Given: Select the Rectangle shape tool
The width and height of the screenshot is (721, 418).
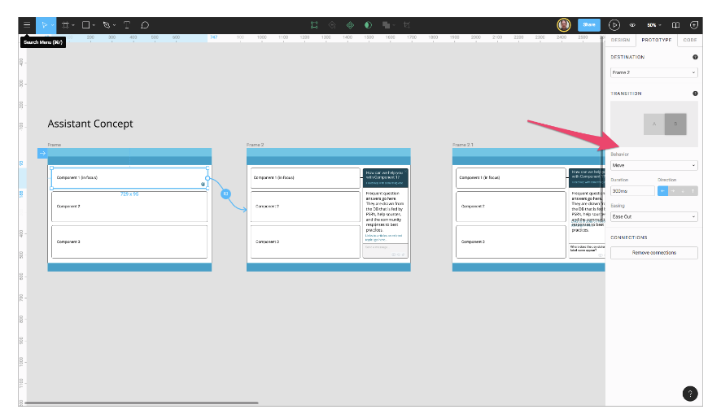Looking at the screenshot, I should 85,25.
